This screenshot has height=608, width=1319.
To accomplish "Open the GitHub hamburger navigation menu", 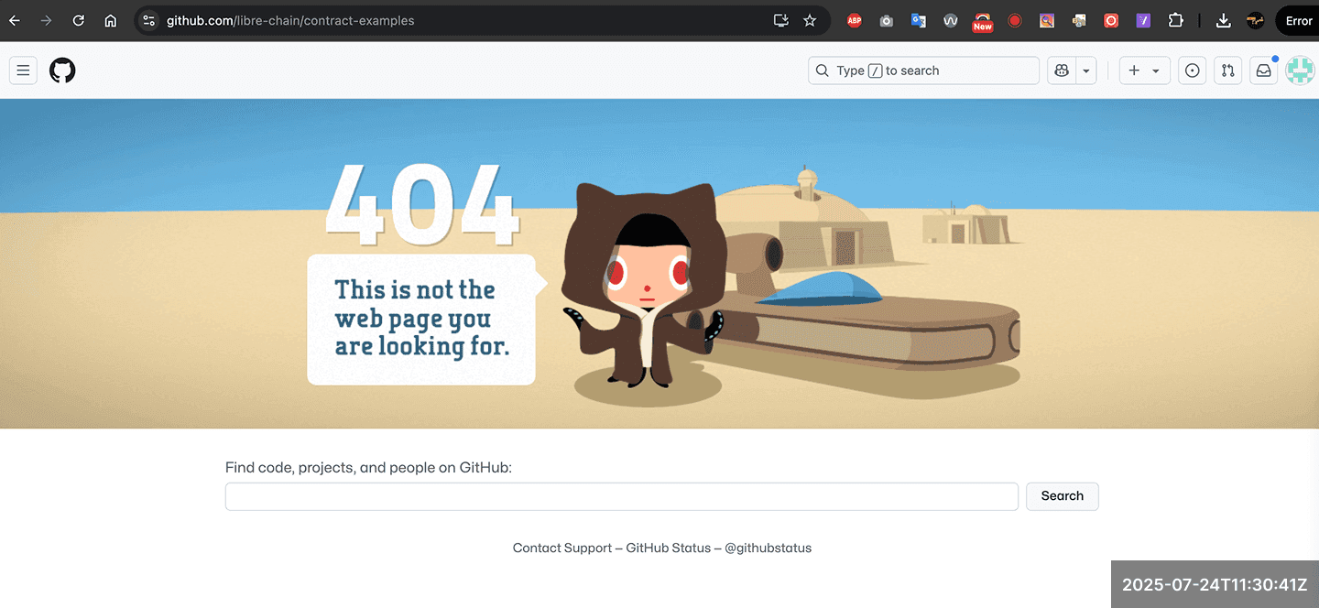I will click(23, 71).
